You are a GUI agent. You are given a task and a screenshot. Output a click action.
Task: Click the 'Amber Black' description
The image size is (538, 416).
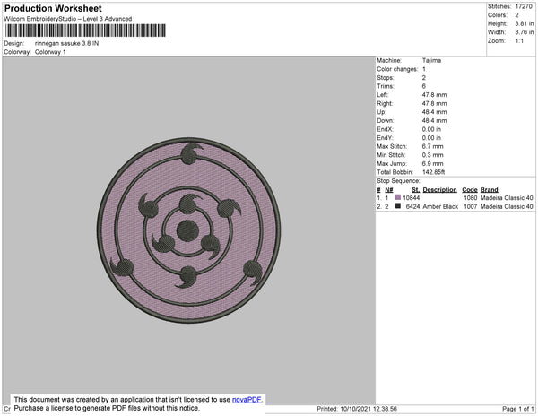tap(440, 206)
